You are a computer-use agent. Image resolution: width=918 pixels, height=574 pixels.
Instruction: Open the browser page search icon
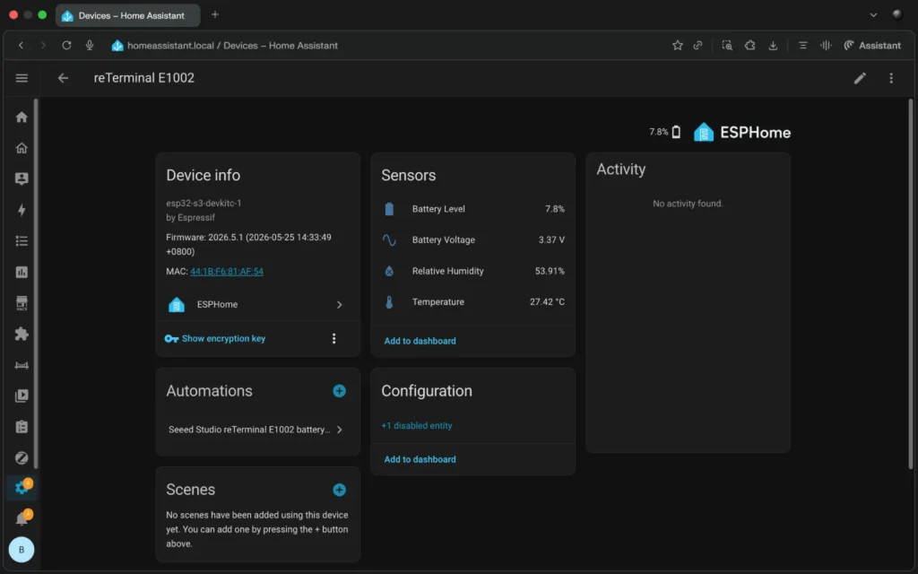pyautogui.click(x=726, y=45)
